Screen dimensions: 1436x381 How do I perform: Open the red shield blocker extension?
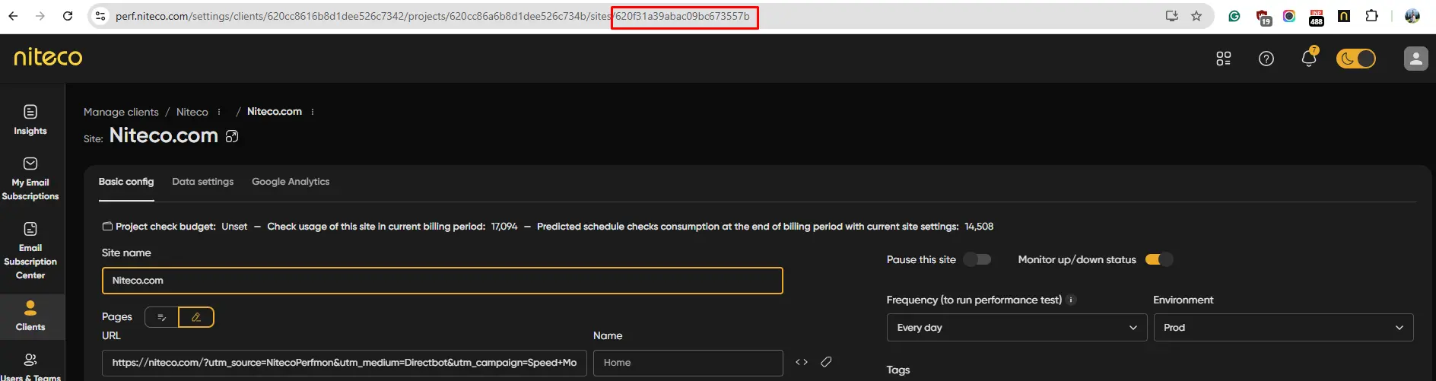click(1263, 17)
